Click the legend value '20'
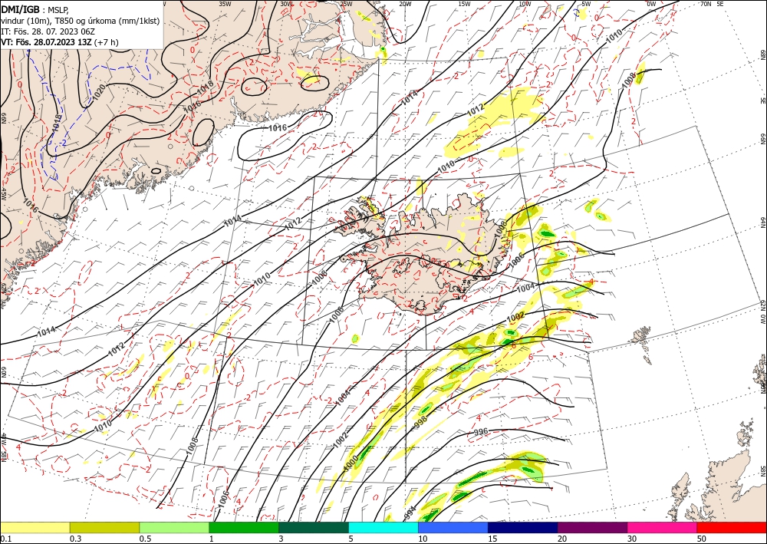The height and width of the screenshot is (544, 767). (x=562, y=539)
